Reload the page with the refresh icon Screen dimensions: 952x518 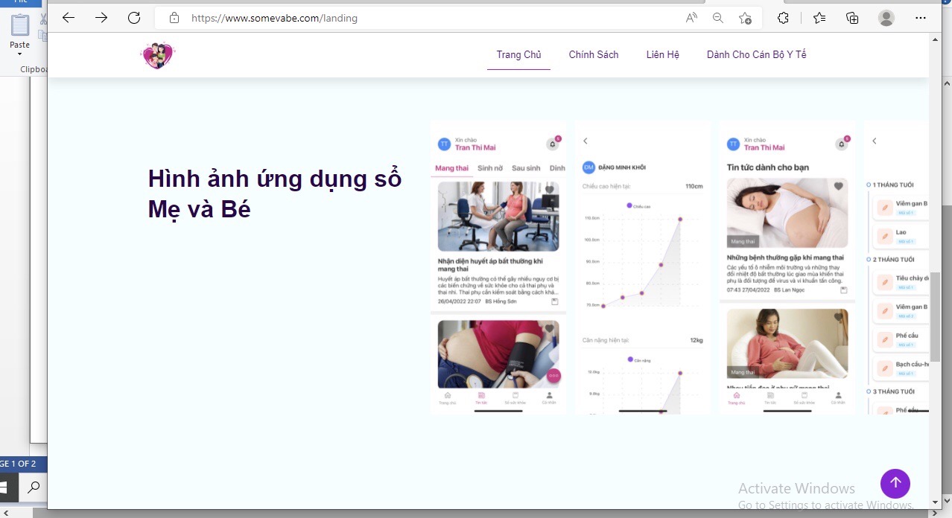tap(134, 18)
